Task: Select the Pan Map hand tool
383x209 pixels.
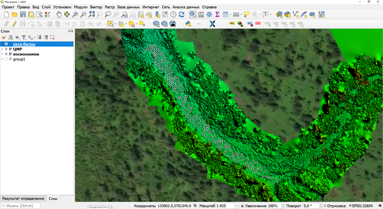Action: (x=59, y=15)
